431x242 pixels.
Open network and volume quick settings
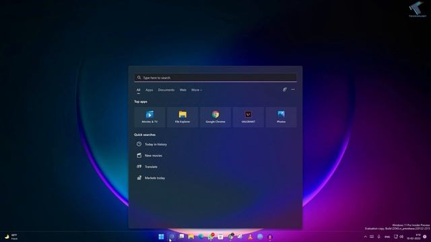click(x=399, y=237)
